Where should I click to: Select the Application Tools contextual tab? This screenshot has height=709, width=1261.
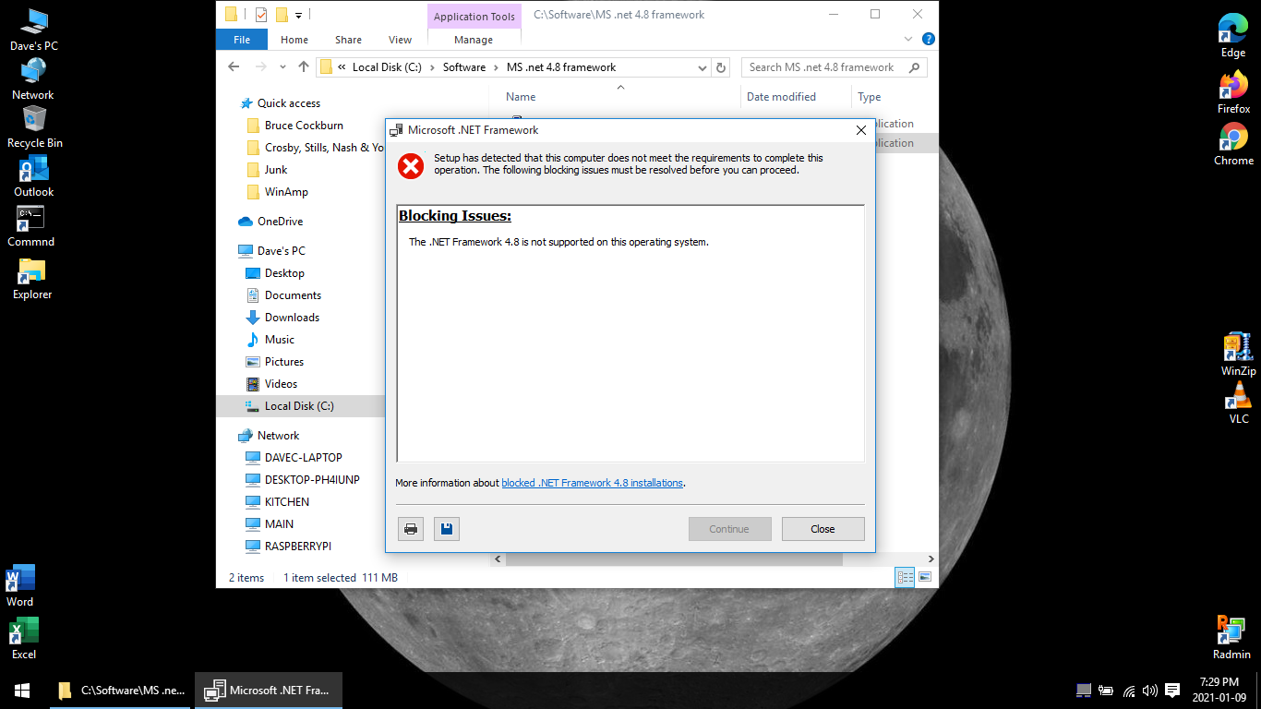point(474,16)
